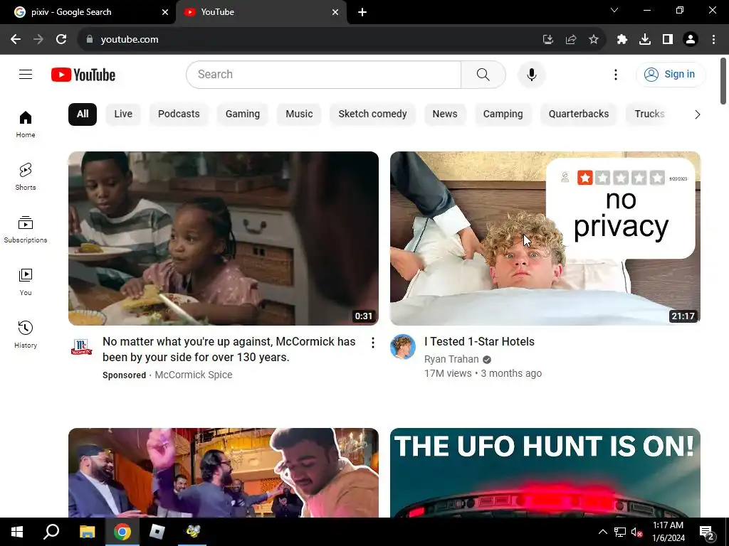Start voice search with the microphone icon
Screen dimensions: 729x546
tap(531, 74)
